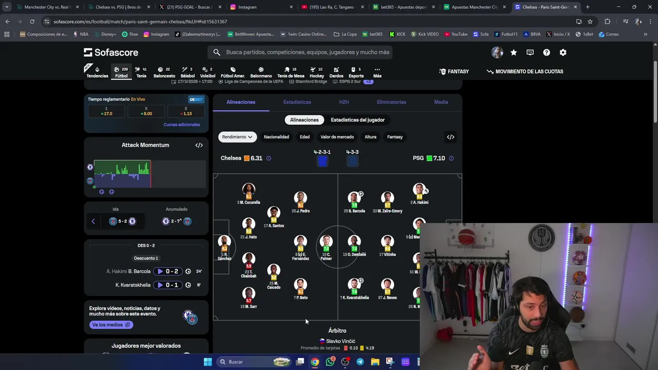658x370 pixels.
Task: Open favorites star icon in header
Action: point(514,52)
